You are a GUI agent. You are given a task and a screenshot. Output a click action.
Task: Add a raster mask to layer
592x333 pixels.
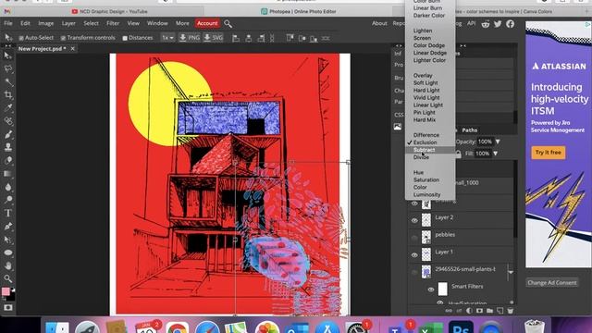[x=479, y=311]
